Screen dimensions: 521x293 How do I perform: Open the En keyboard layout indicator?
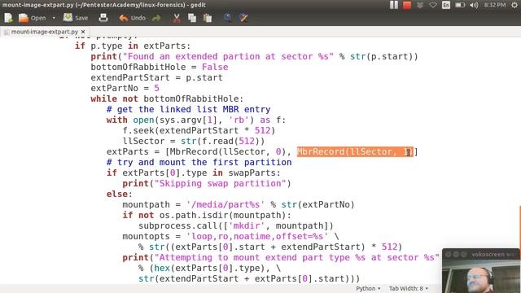pyautogui.click(x=446, y=5)
